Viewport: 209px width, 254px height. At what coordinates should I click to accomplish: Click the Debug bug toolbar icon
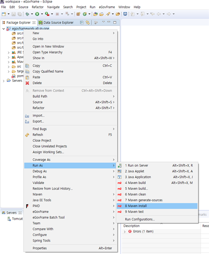(27, 14)
